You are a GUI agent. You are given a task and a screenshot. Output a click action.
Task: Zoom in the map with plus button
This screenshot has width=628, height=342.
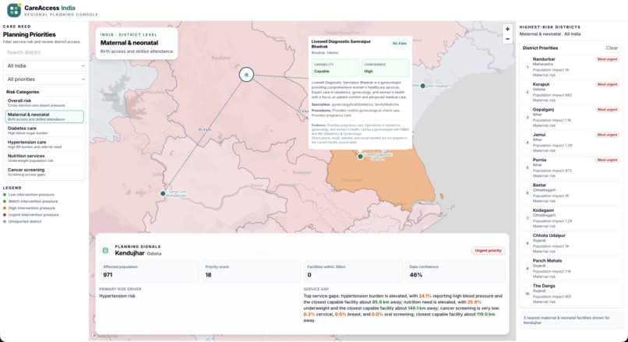(x=507, y=30)
